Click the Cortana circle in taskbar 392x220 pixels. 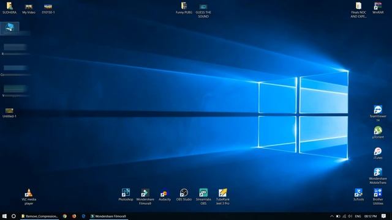coord(13,216)
